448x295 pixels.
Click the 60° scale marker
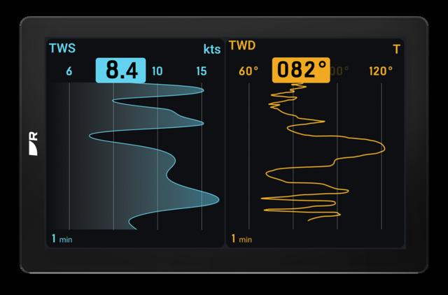tap(248, 71)
